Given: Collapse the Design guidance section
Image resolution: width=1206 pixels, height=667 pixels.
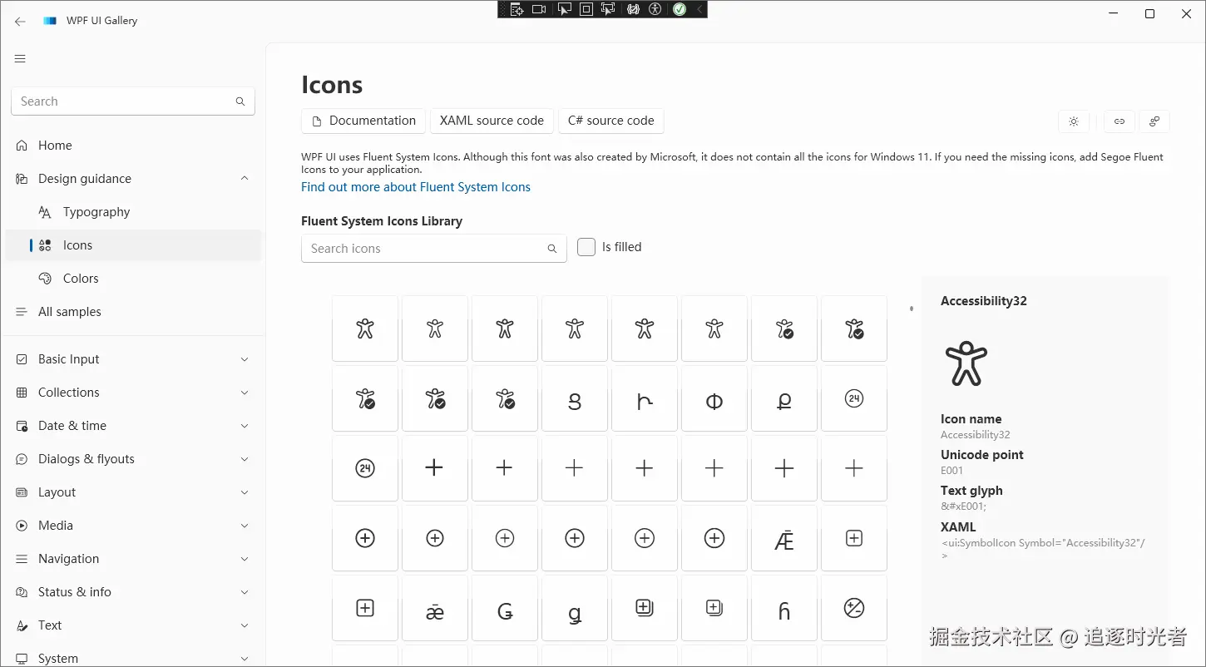Looking at the screenshot, I should pos(245,178).
